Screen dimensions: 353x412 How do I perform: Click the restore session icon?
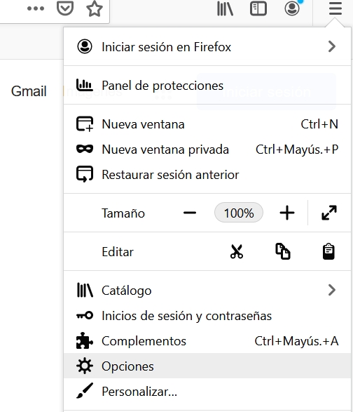point(85,174)
